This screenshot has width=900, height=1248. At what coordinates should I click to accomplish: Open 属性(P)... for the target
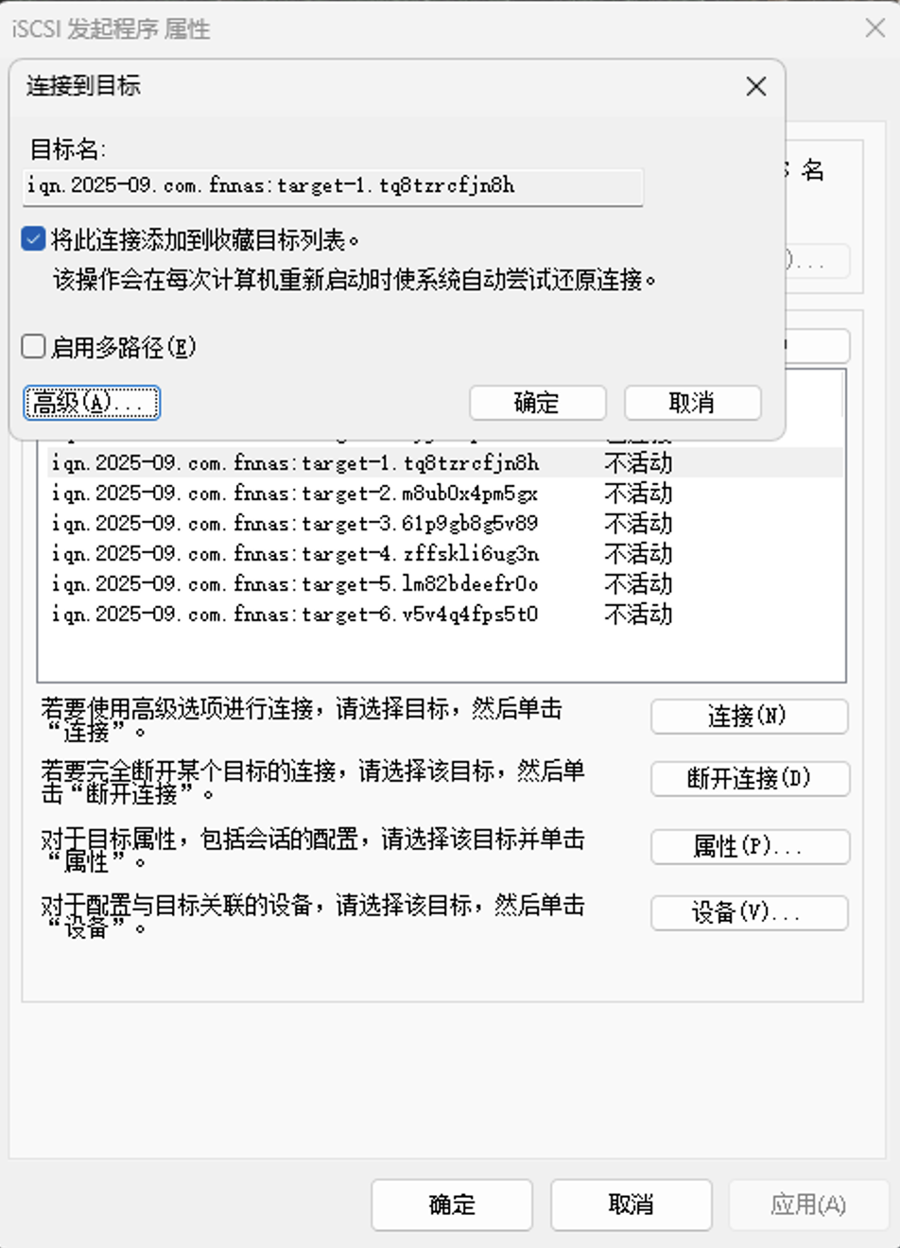[x=749, y=846]
